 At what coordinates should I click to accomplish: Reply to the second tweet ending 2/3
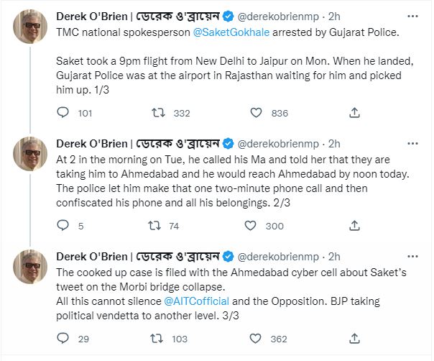63,226
